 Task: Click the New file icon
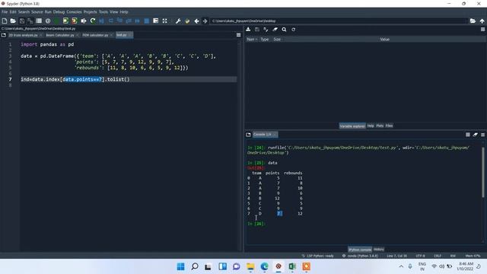[5, 21]
